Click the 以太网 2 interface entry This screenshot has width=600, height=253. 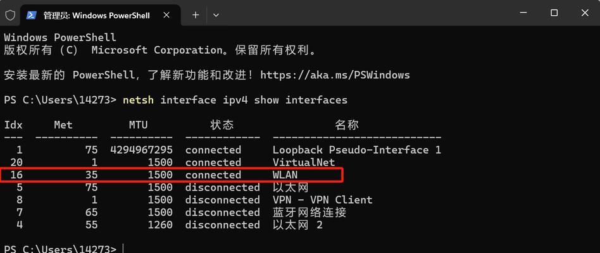pyautogui.click(x=297, y=225)
